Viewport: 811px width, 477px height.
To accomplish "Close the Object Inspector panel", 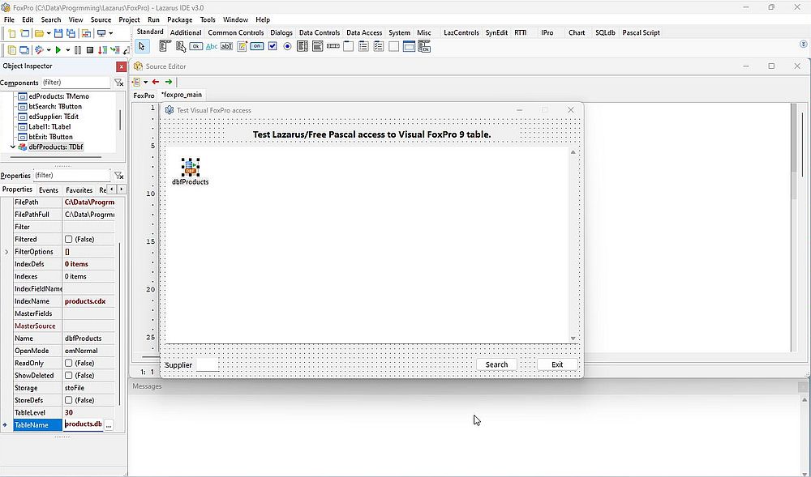I will click(121, 66).
